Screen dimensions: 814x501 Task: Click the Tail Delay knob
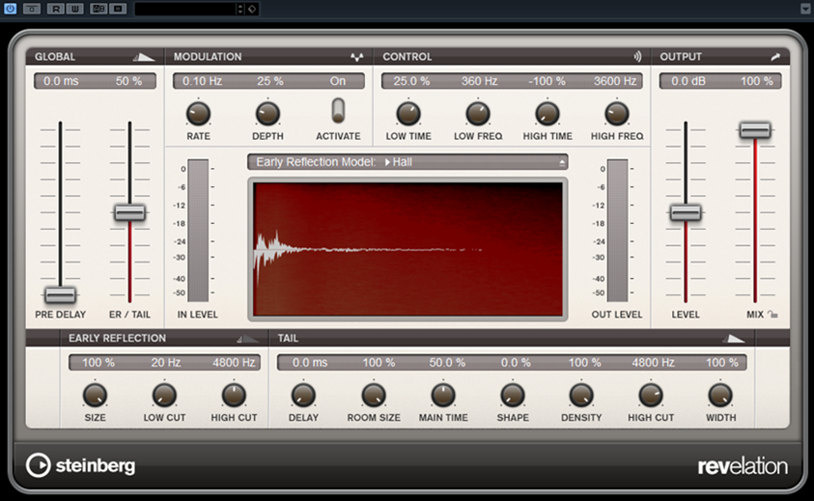pyautogui.click(x=304, y=395)
